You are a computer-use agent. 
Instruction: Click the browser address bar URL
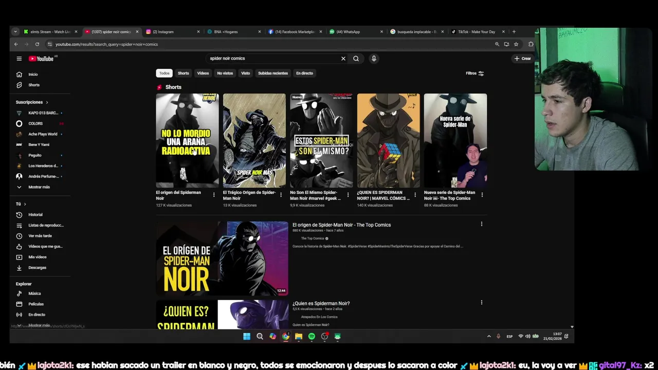tap(106, 44)
